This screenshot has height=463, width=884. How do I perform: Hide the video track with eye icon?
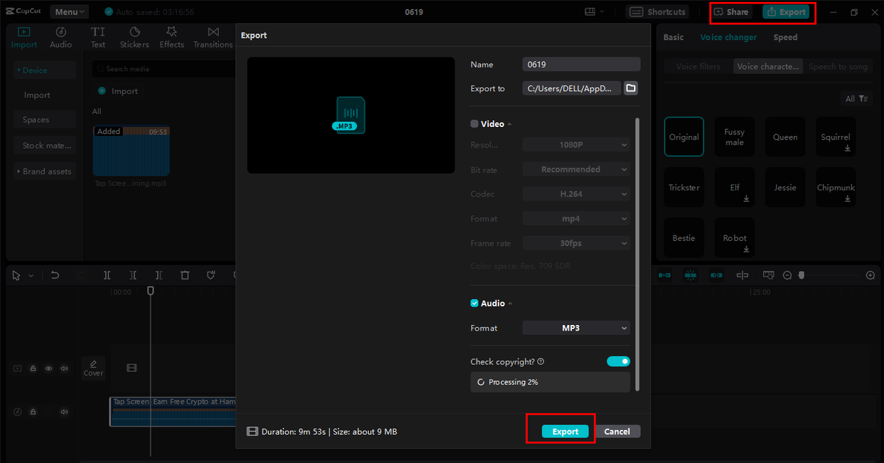pos(48,368)
